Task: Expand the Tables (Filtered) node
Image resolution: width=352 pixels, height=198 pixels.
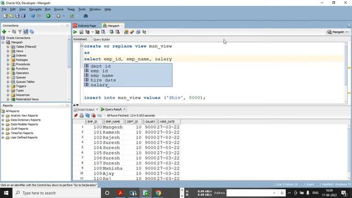Action: [8, 47]
